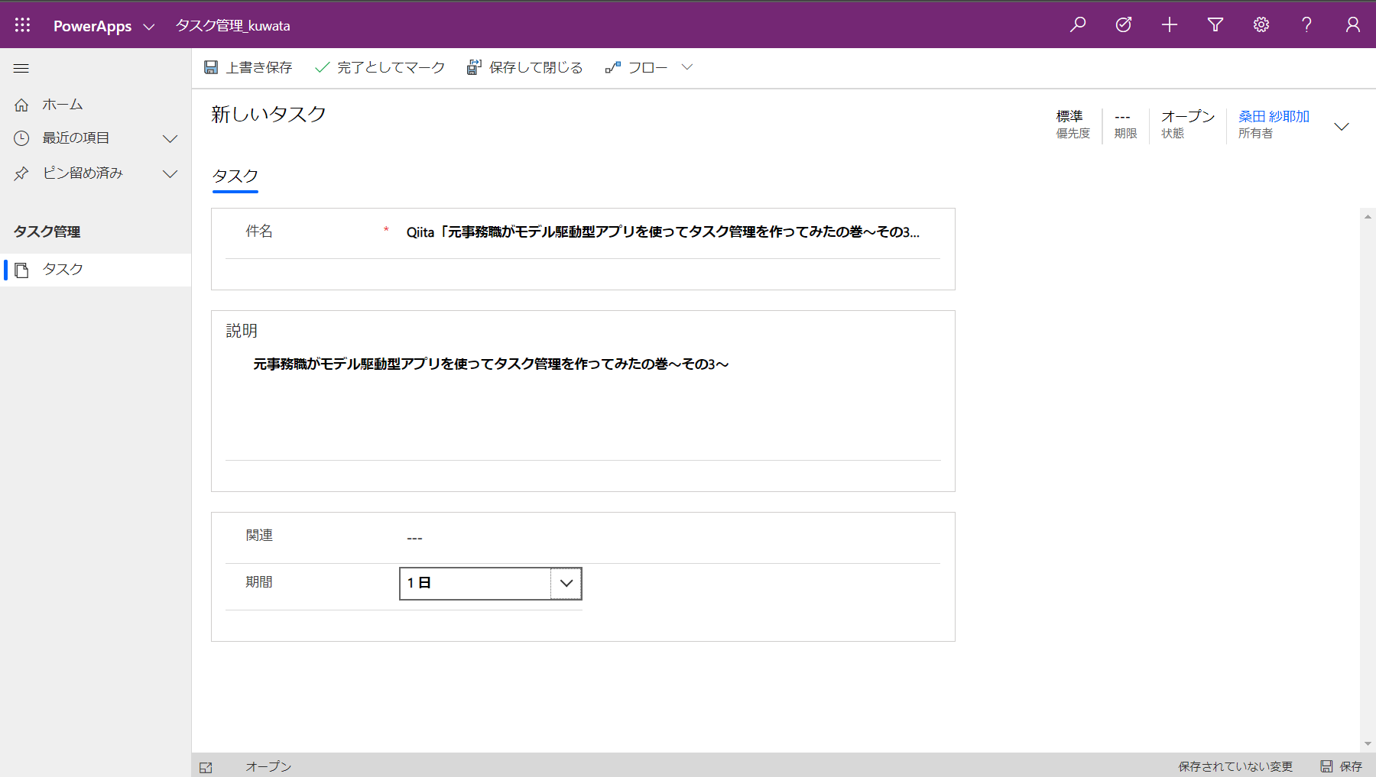The height and width of the screenshot is (777, 1376).
Task: Expand the 最近の項目 chevron
Action: [170, 138]
